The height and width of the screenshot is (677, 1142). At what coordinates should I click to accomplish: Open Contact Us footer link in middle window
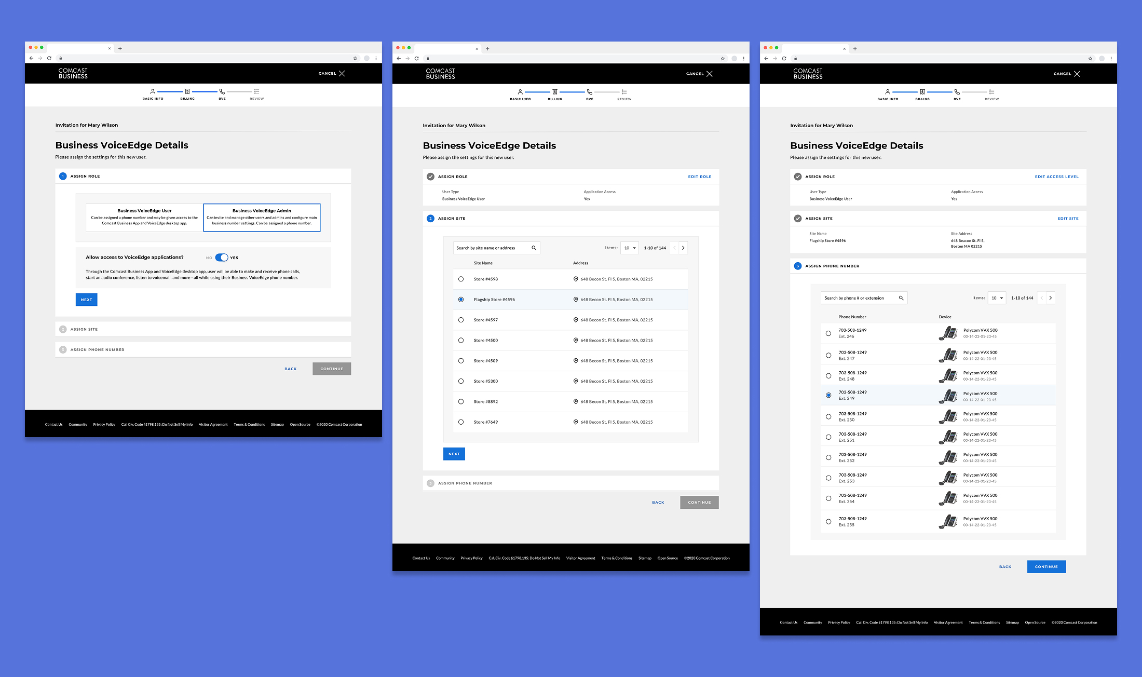coord(421,558)
